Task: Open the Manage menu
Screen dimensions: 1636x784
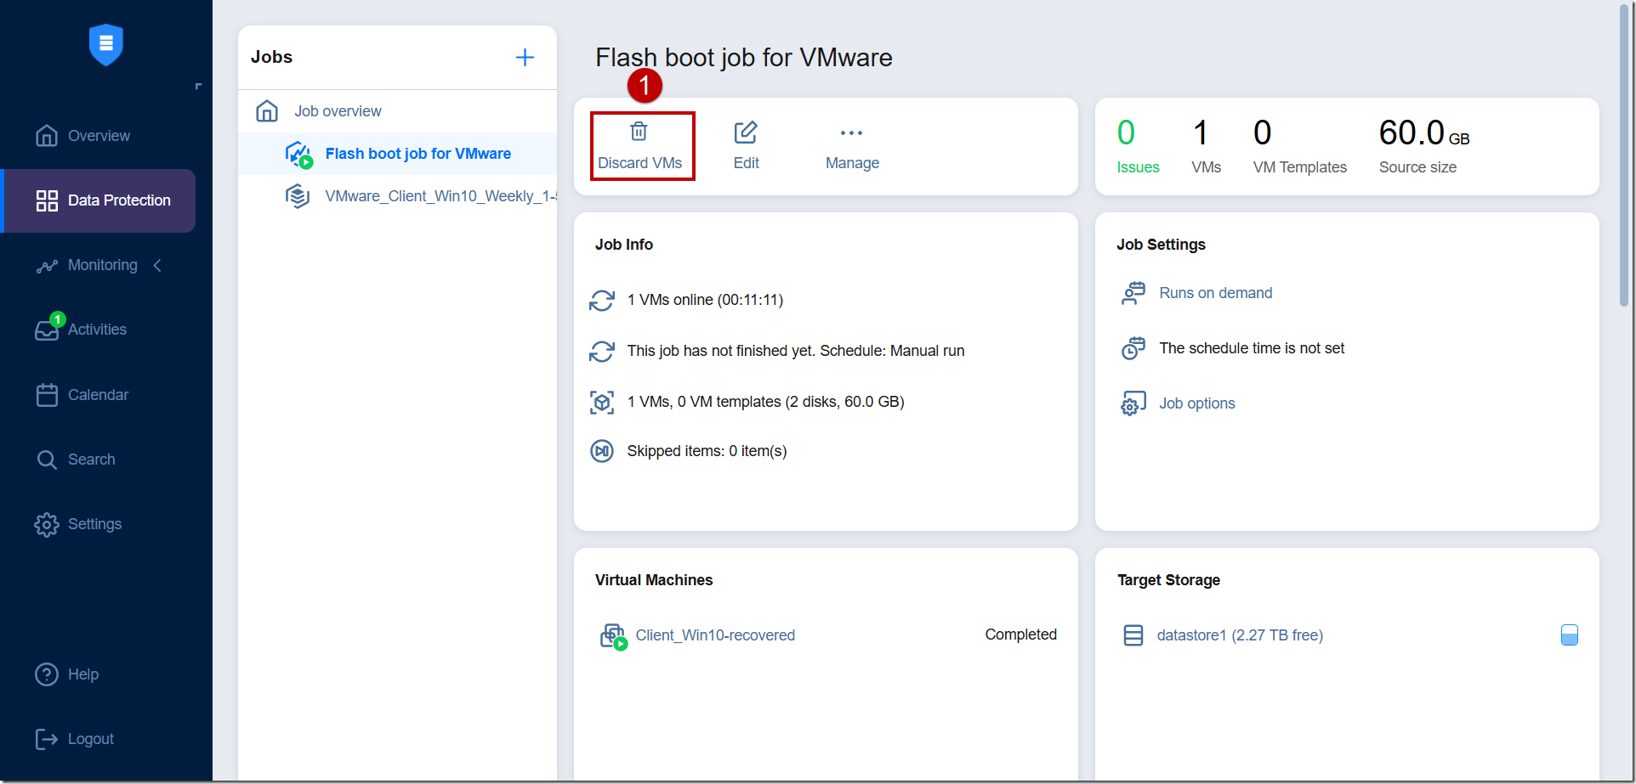Action: pyautogui.click(x=852, y=146)
